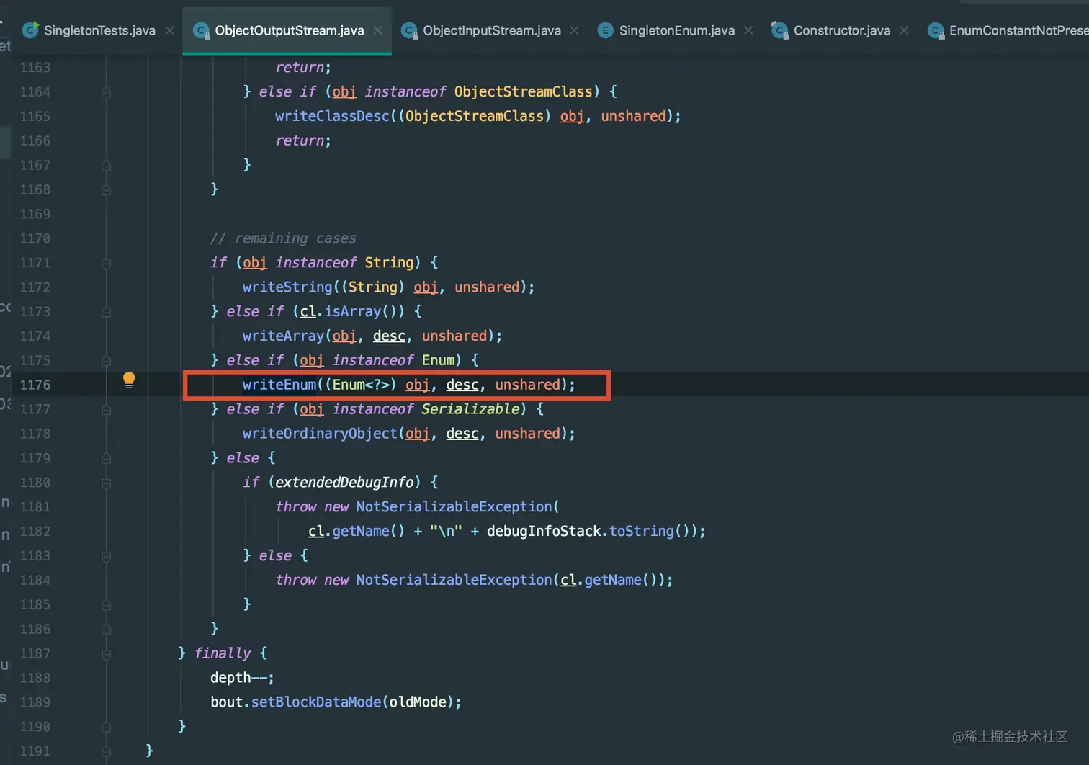This screenshot has width=1089, height=765.
Task: Click the SingletonEnum.java enum icon
Action: [606, 30]
